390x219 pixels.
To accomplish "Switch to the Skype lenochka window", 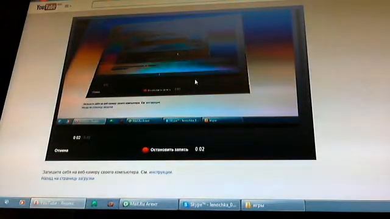I will click(210, 204).
